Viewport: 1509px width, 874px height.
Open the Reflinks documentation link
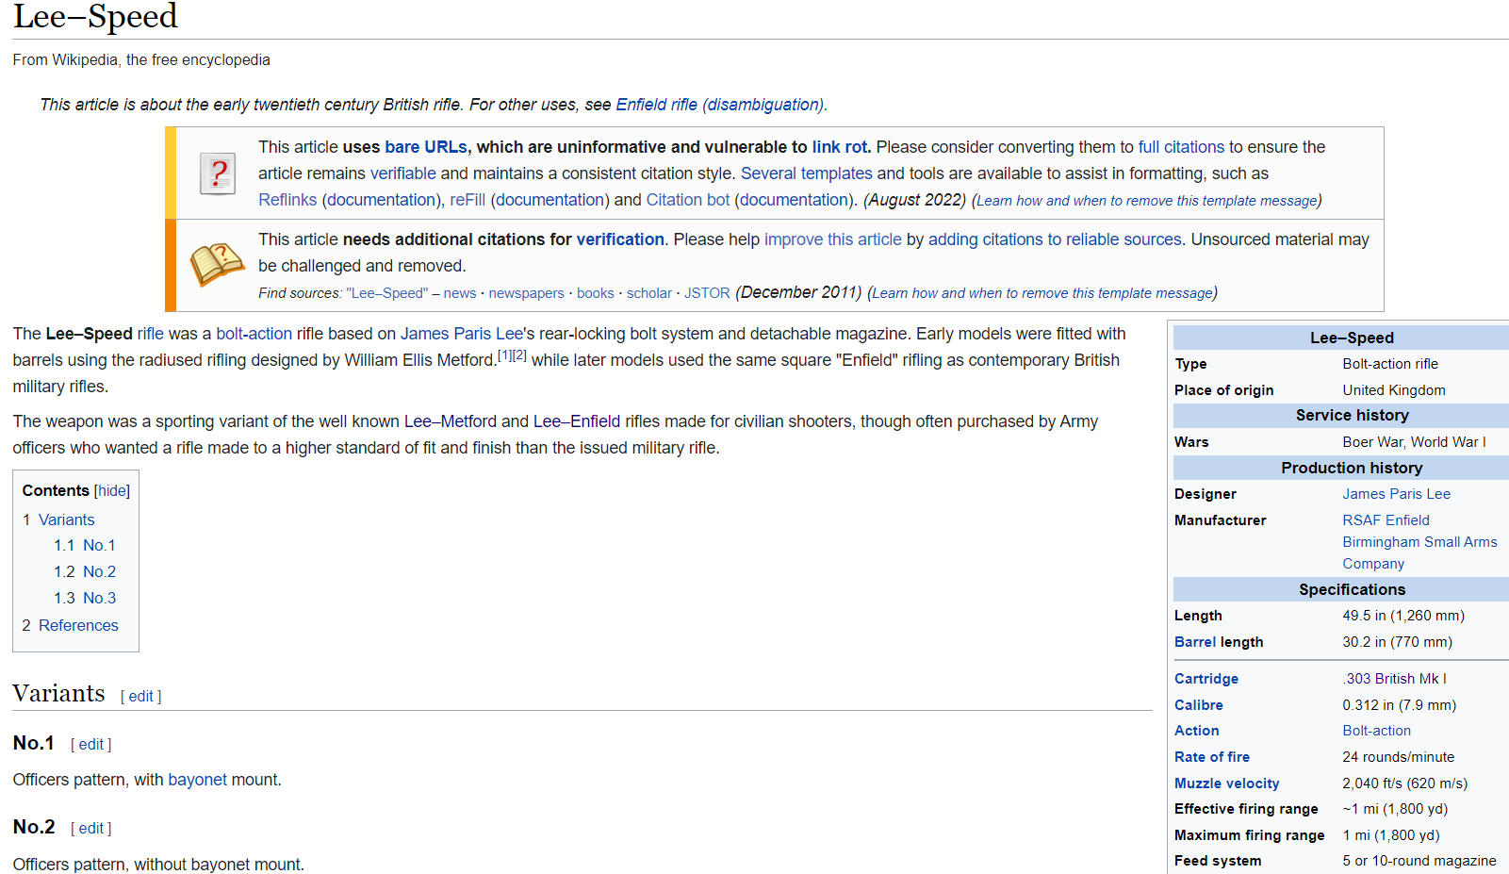coord(382,200)
